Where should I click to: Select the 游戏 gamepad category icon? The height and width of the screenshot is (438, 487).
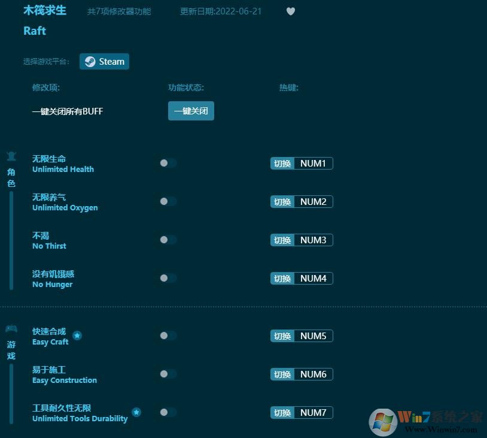(11, 328)
